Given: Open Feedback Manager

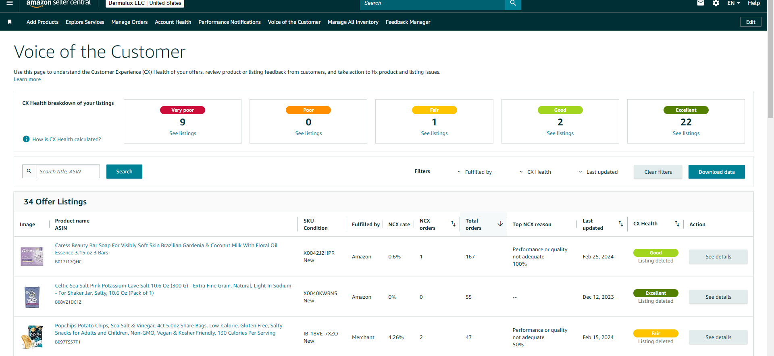Looking at the screenshot, I should pyautogui.click(x=408, y=22).
